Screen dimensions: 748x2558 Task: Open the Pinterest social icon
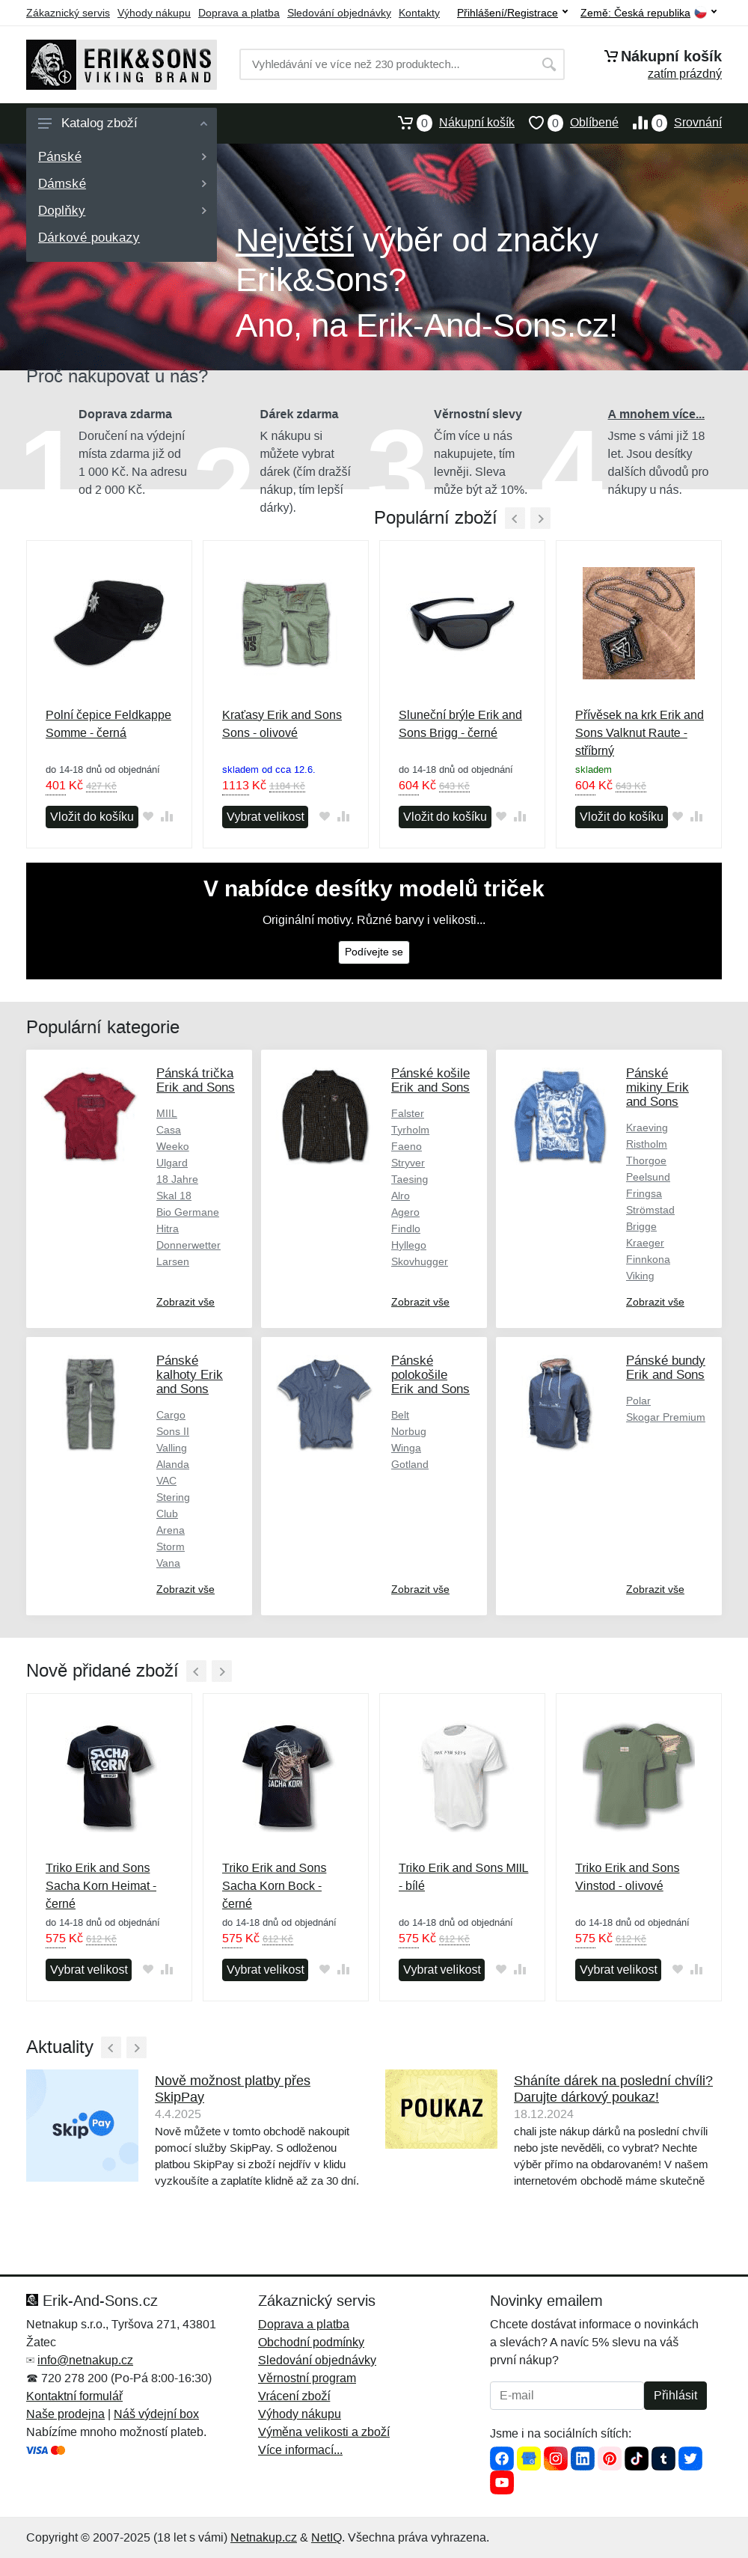(609, 2458)
